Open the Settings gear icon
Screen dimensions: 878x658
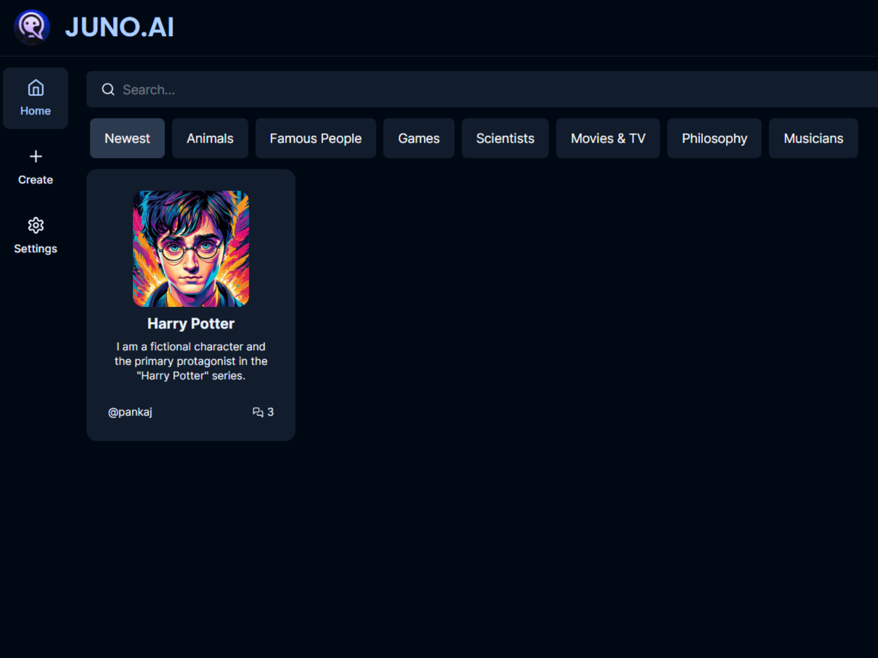tap(36, 225)
